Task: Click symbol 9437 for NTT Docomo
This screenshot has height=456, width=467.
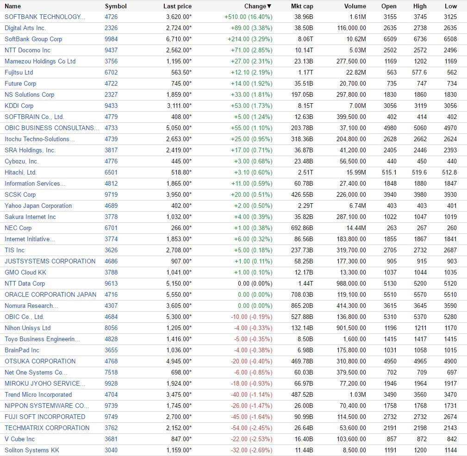Action: [x=111, y=50]
